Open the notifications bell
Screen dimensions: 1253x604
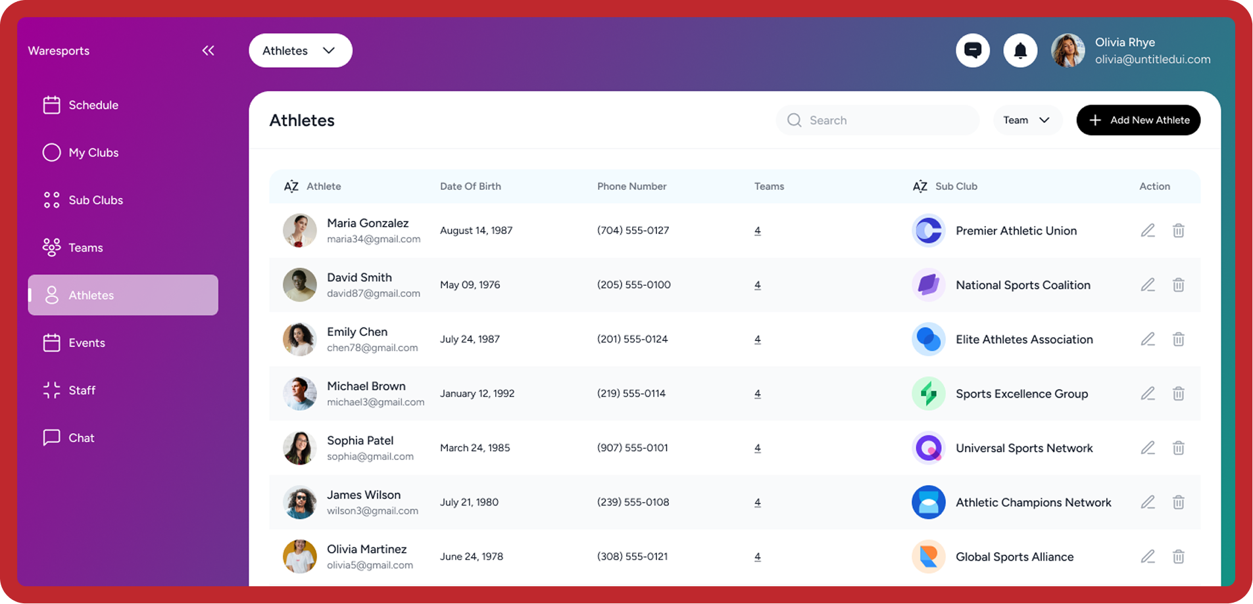coord(1020,51)
